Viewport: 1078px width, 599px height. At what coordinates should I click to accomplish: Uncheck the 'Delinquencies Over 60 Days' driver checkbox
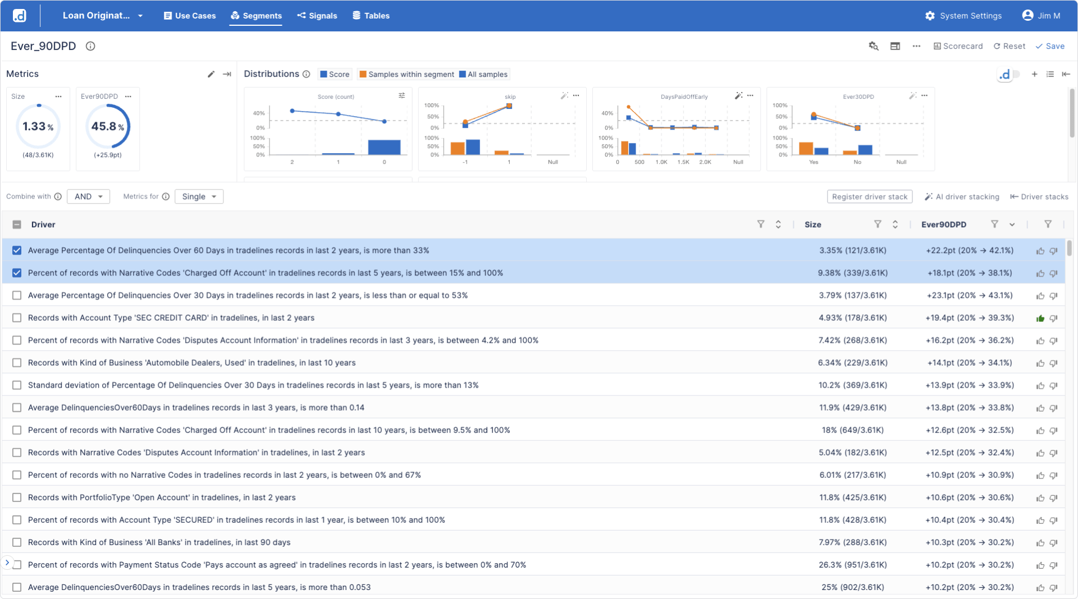coord(17,251)
